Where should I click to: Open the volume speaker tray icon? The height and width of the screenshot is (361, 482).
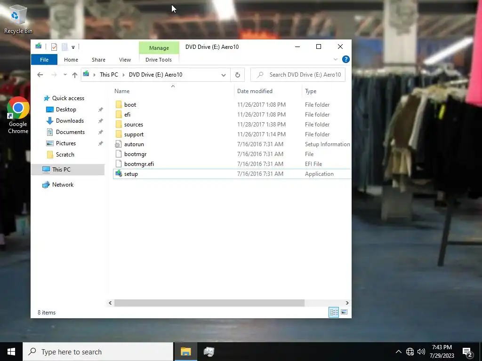421,352
